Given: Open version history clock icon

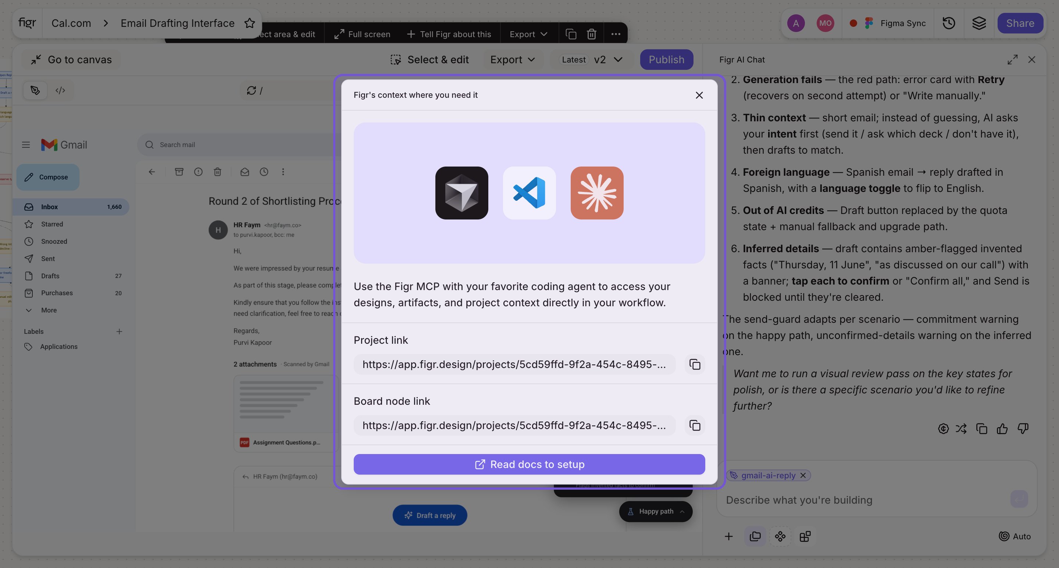Looking at the screenshot, I should pyautogui.click(x=949, y=23).
